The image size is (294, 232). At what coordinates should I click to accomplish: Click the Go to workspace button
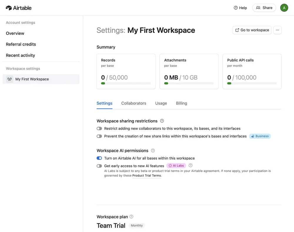[252, 30]
